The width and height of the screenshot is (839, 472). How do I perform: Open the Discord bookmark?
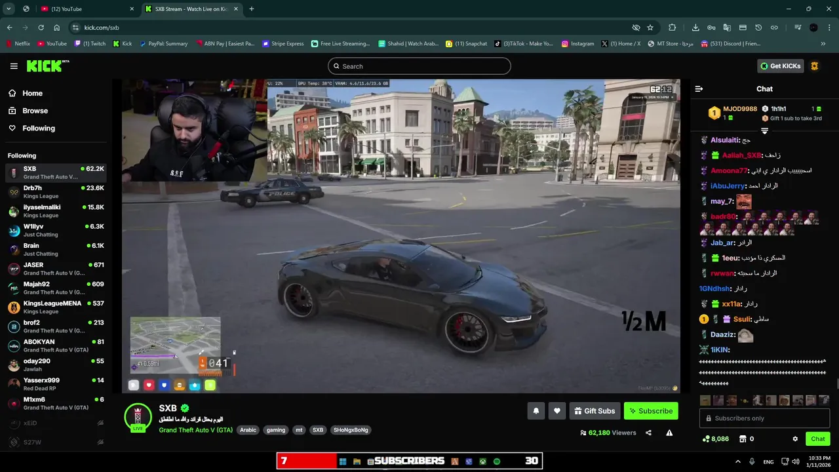click(x=731, y=44)
